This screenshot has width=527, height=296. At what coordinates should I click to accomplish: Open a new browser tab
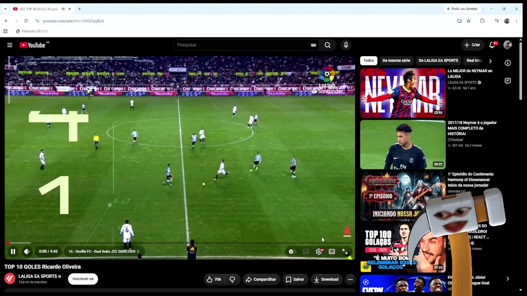click(x=79, y=9)
